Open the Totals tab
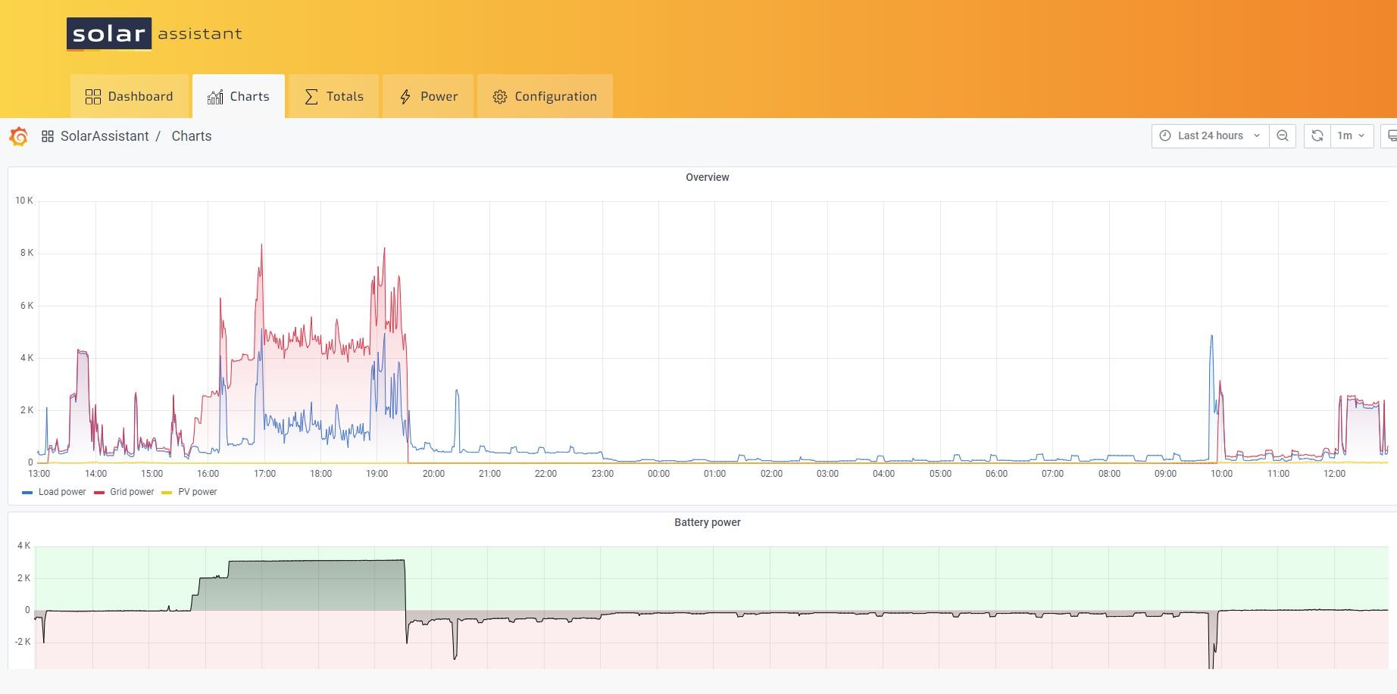 [334, 97]
